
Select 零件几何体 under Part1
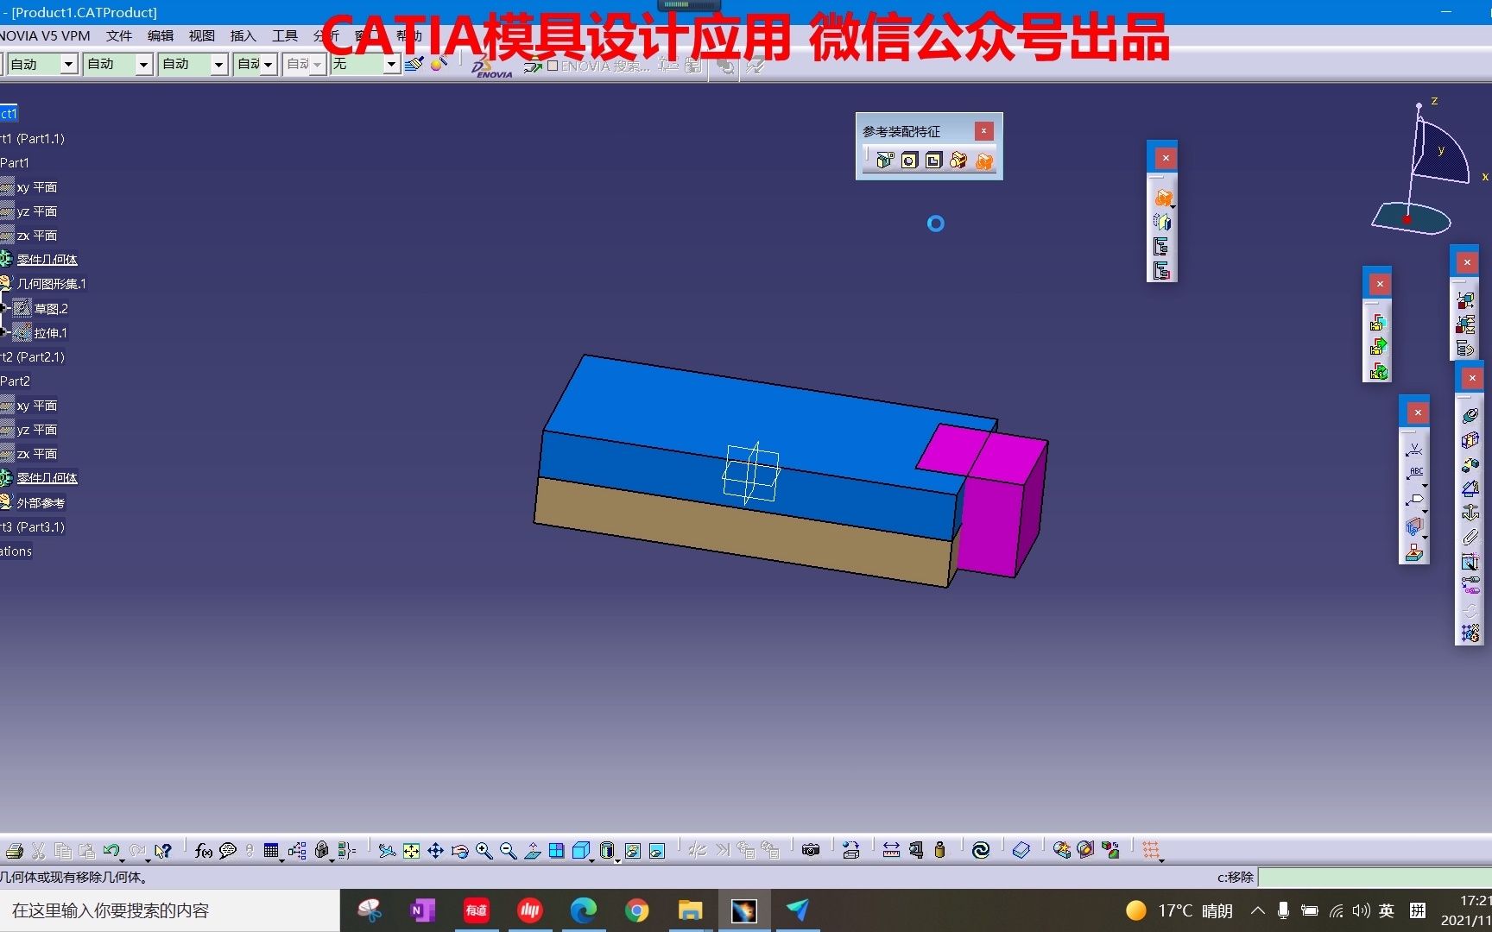tap(47, 260)
